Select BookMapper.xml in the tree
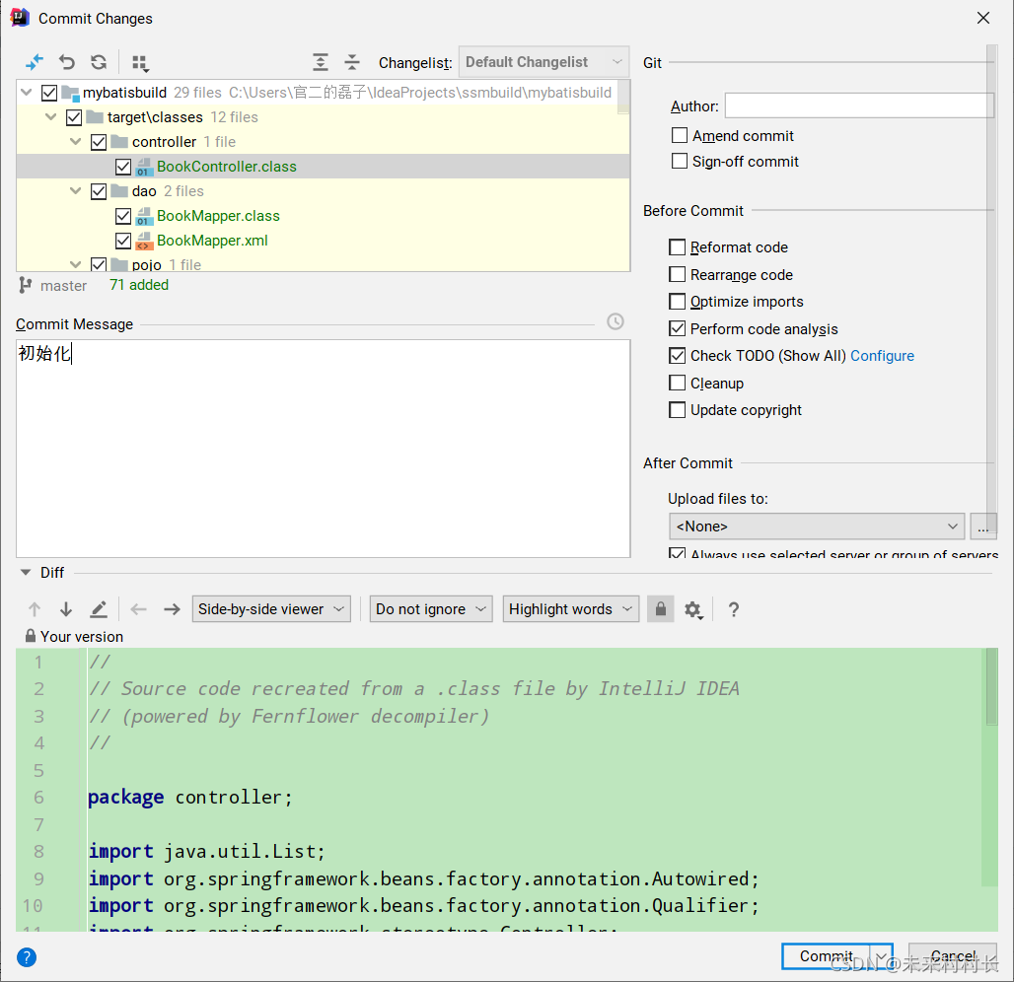 coord(212,241)
